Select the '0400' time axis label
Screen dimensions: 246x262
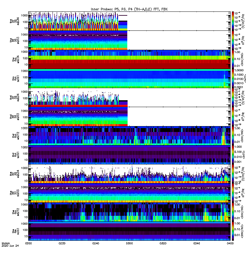tap(230, 243)
